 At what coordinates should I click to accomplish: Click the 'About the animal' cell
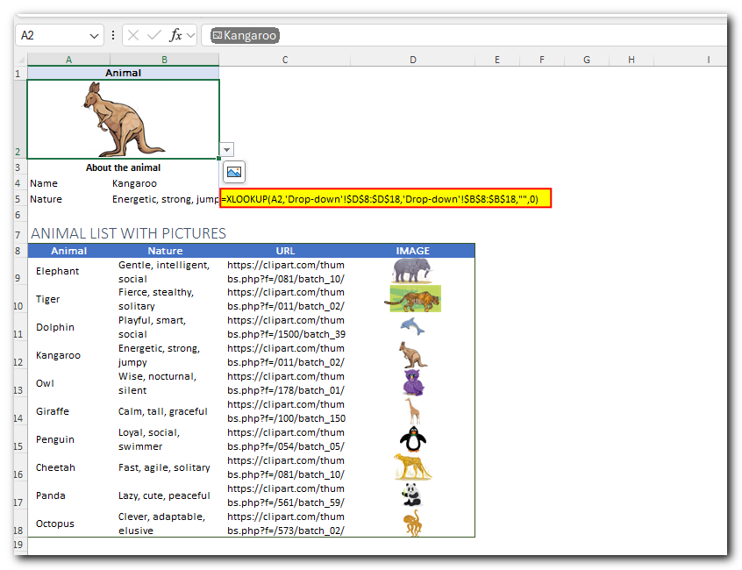[123, 167]
